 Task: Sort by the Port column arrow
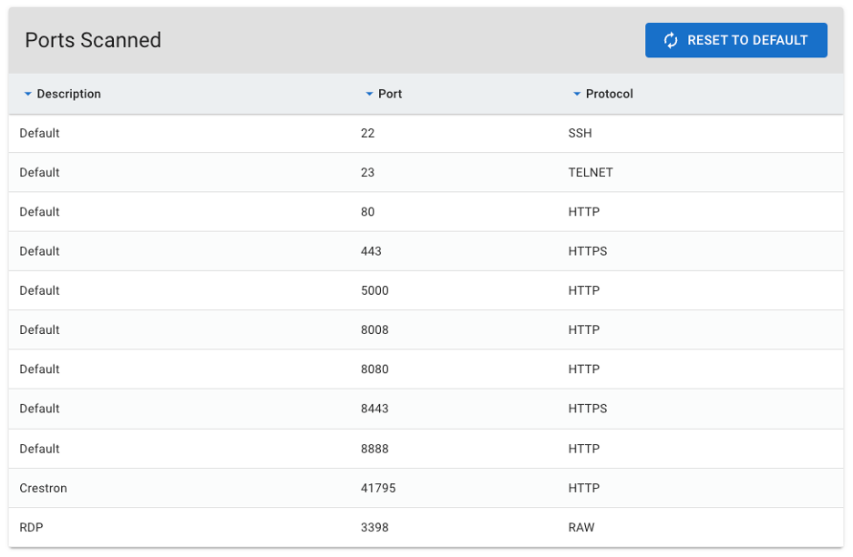[x=369, y=94]
